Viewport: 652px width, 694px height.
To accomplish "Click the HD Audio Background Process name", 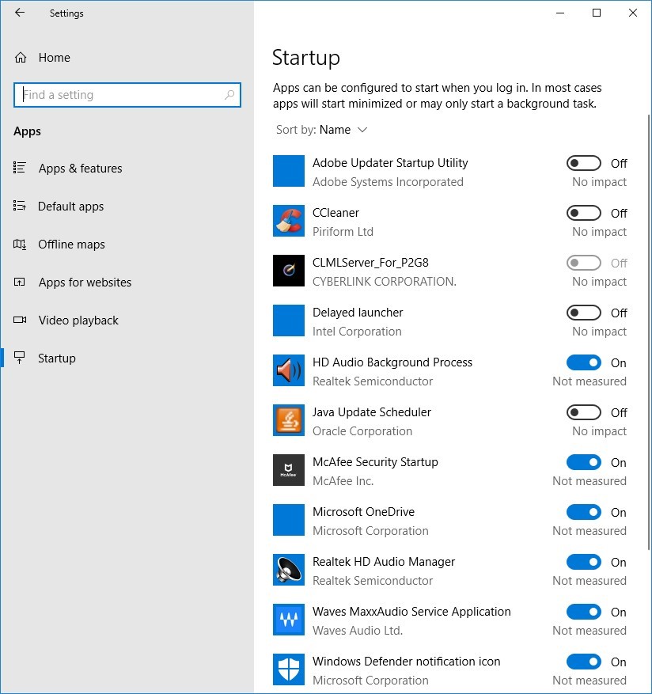I will point(392,362).
